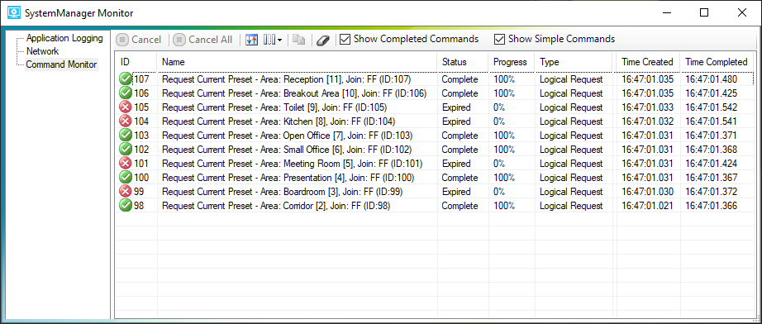Select the Small Office [6] request name
762x324 pixels.
click(287, 150)
